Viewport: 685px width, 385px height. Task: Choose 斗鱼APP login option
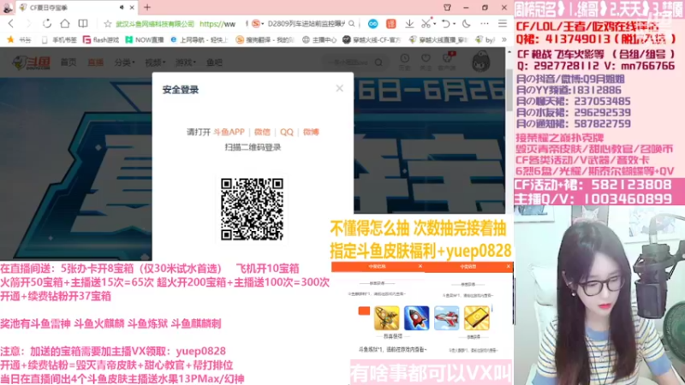click(229, 132)
